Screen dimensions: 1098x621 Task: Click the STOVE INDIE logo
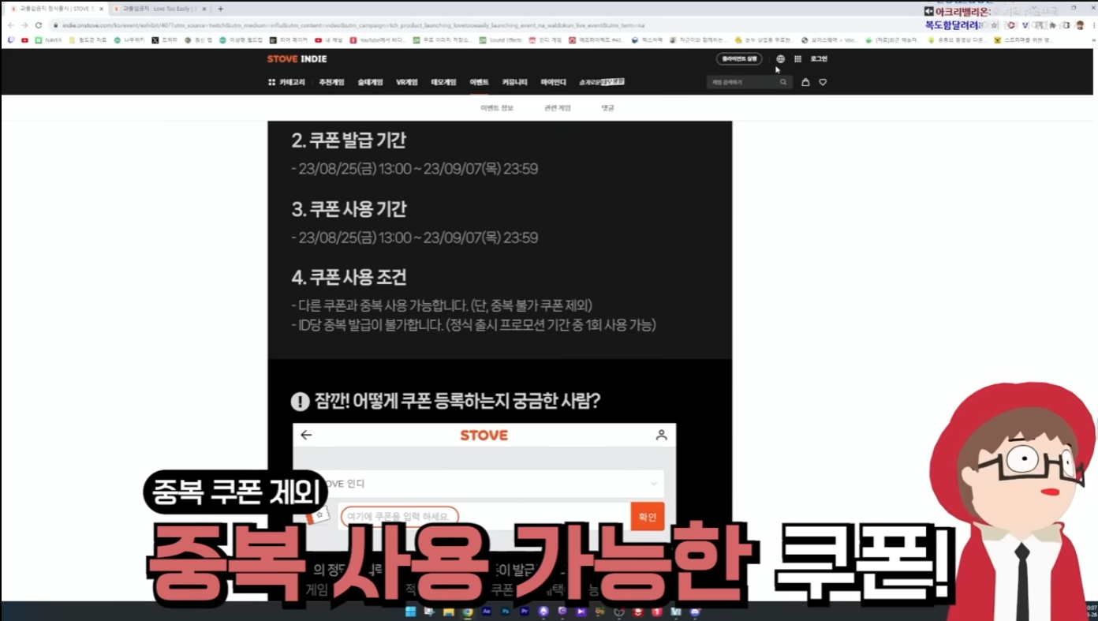coord(297,59)
